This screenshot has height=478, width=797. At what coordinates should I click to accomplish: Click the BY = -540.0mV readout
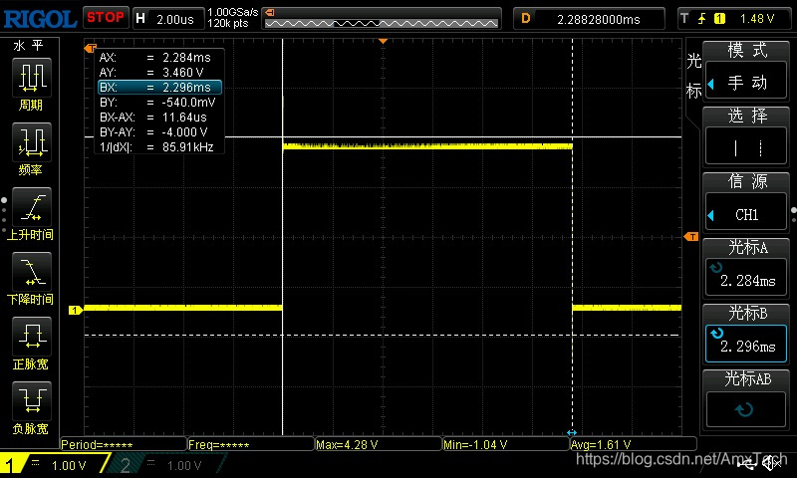tap(157, 103)
